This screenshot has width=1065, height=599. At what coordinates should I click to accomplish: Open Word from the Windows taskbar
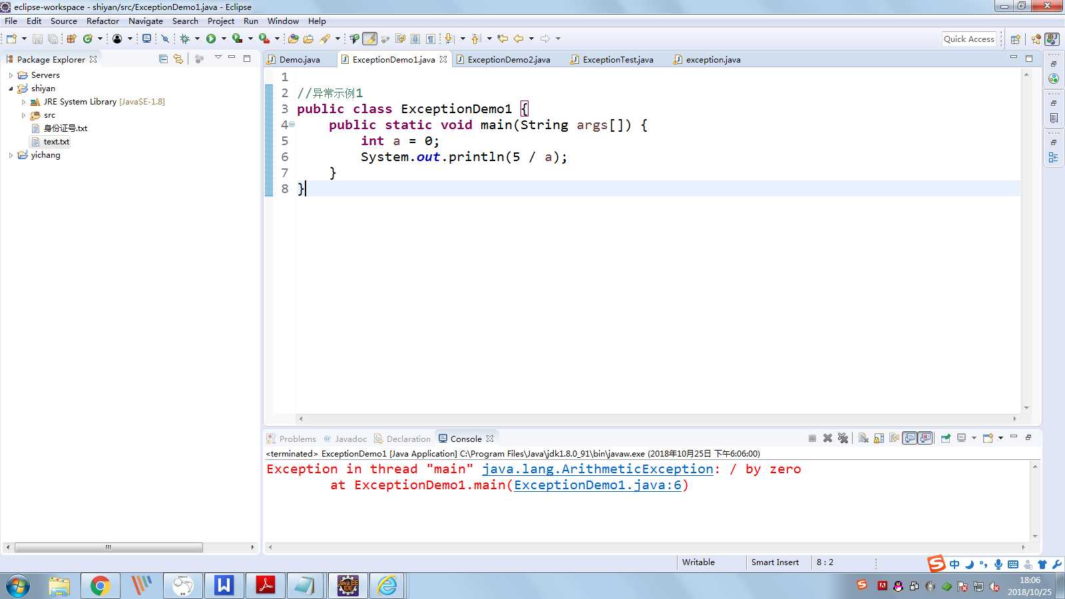[x=224, y=586]
